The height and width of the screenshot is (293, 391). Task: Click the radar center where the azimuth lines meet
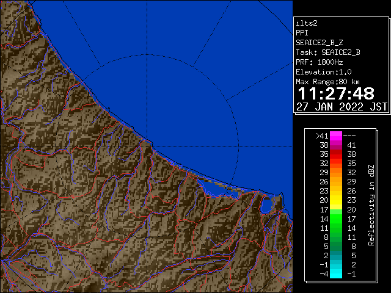click(147, 146)
